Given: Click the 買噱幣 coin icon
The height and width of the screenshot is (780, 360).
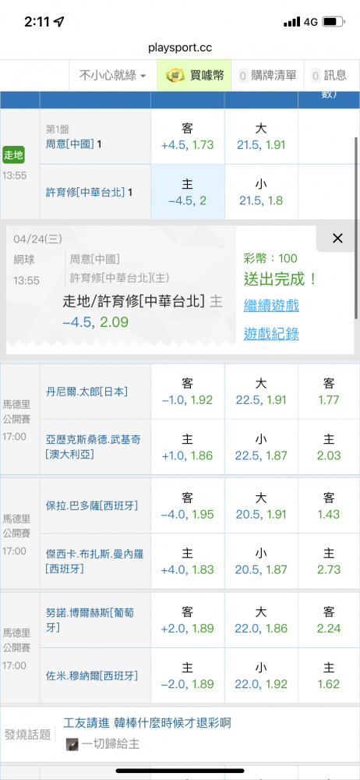Looking at the screenshot, I should (175, 76).
